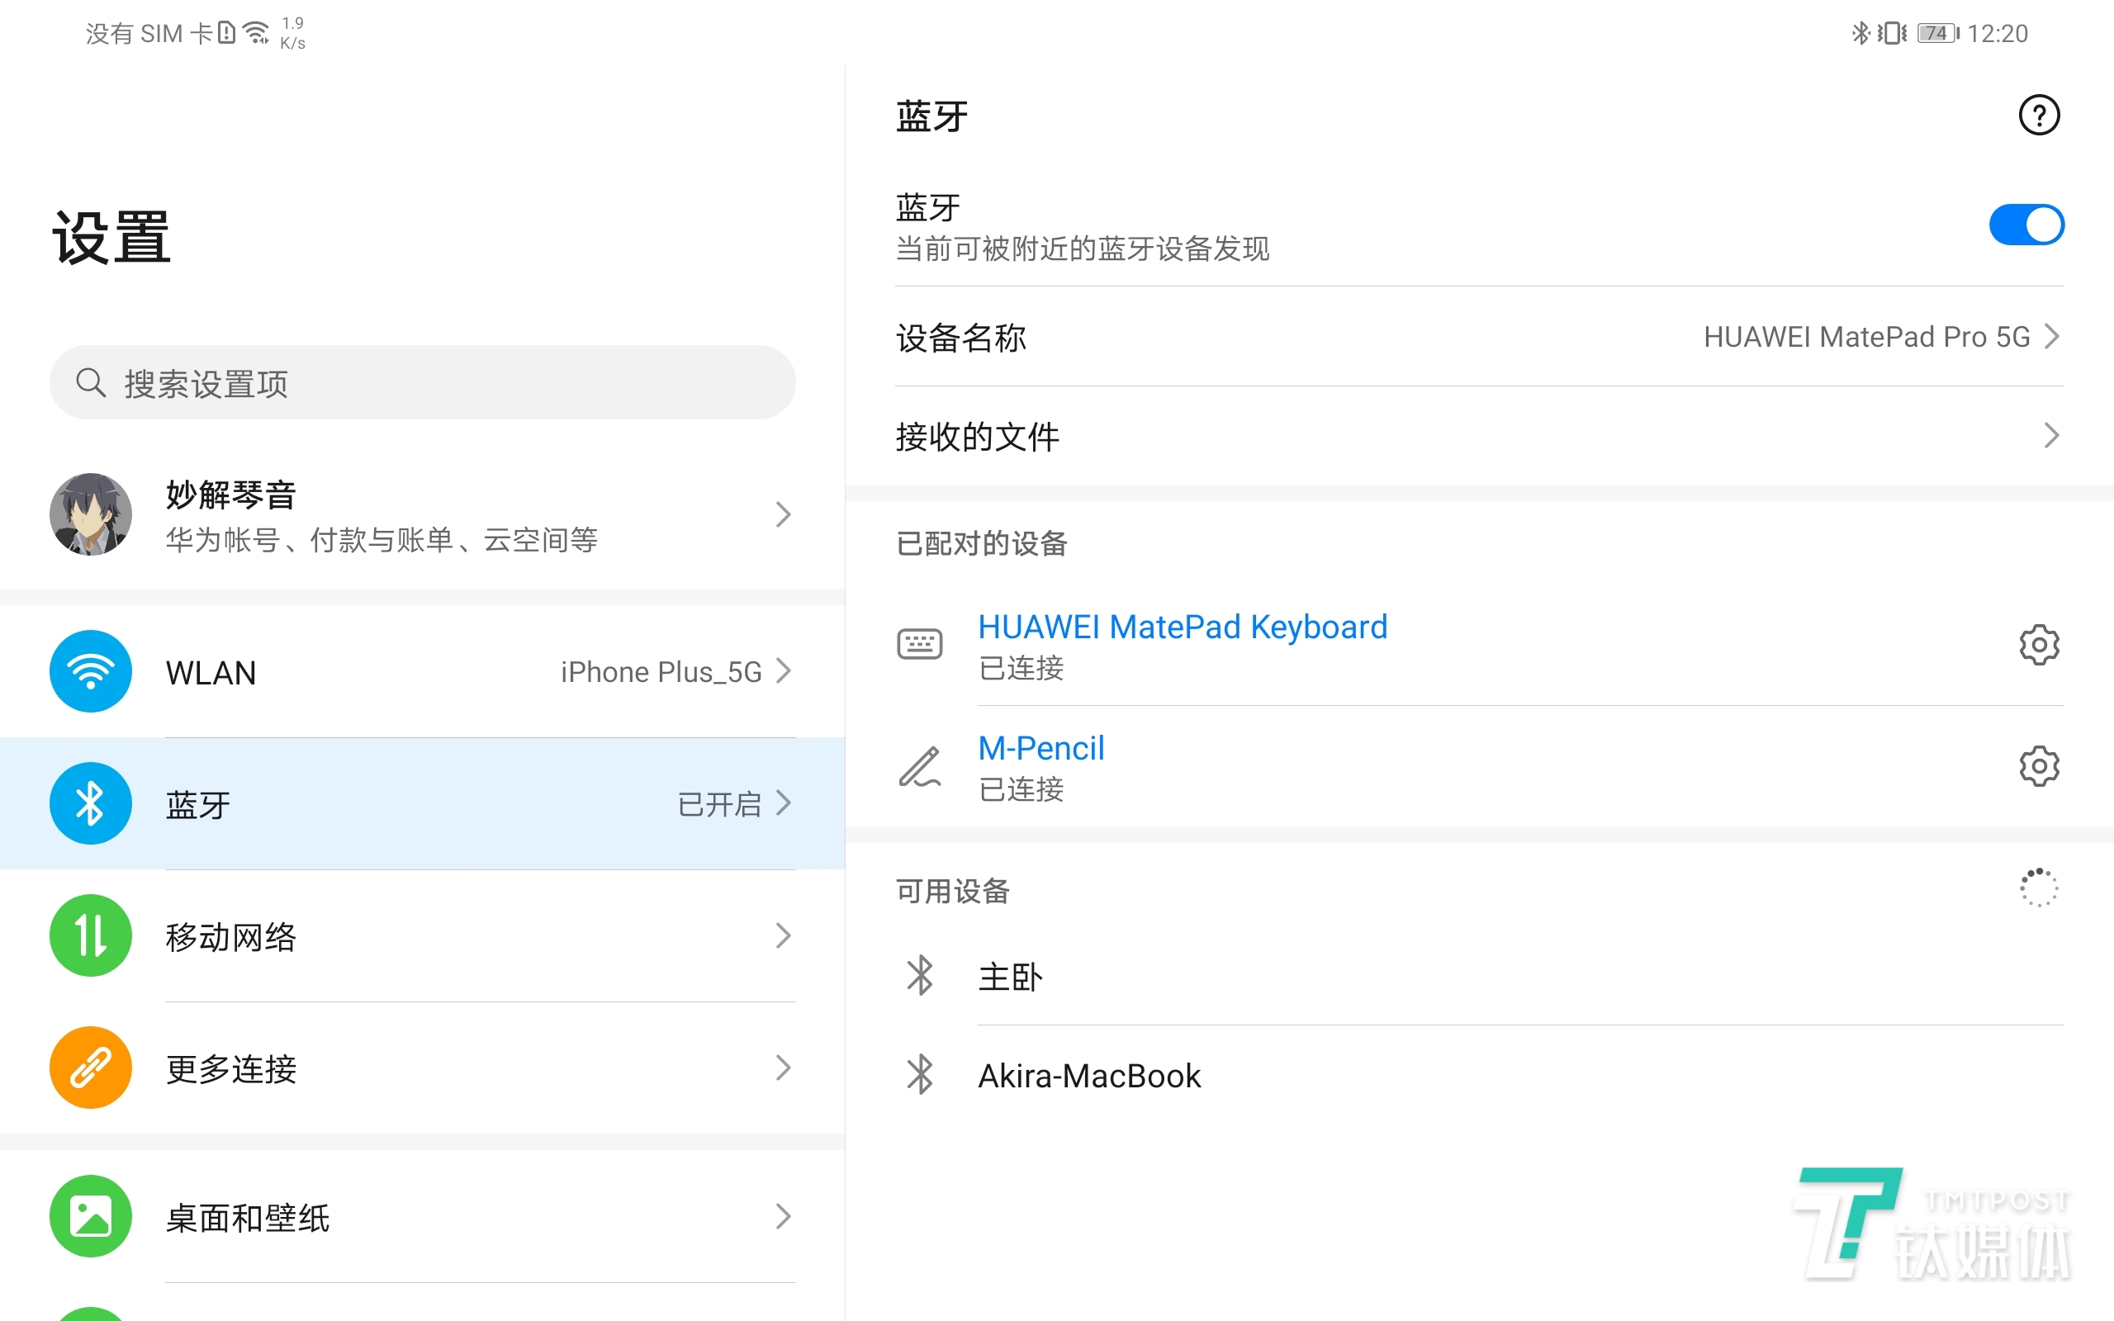Click the Bluetooth icon beside Akira-MacBook
The height and width of the screenshot is (1321, 2114).
pyautogui.click(x=920, y=1076)
